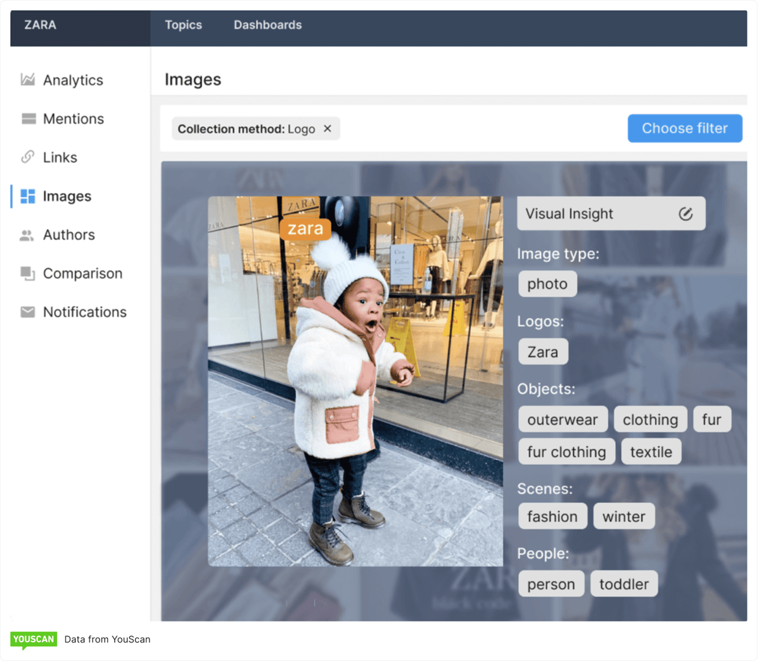Open Comparison using its pages icon
This screenshot has width=758, height=661.
[x=28, y=273]
